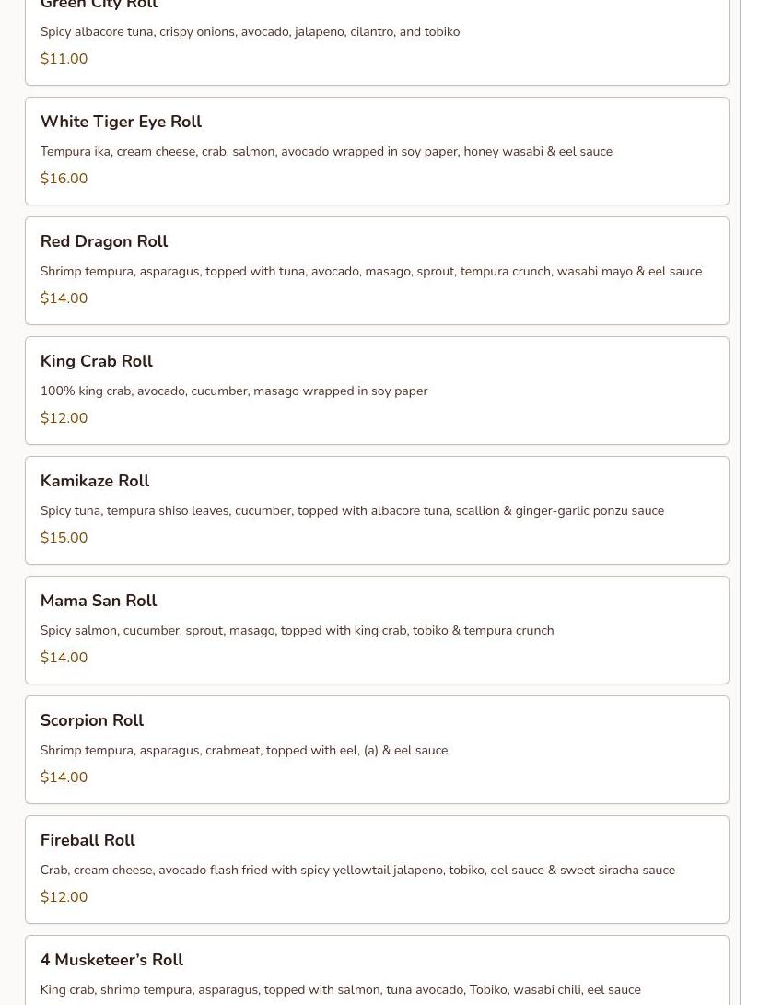The width and height of the screenshot is (759, 1005).
Task: Click the Scorpion Roll description text
Action: click(x=244, y=750)
